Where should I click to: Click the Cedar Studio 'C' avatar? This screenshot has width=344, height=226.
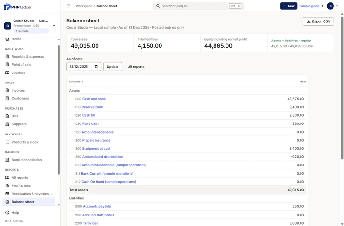[8, 26]
